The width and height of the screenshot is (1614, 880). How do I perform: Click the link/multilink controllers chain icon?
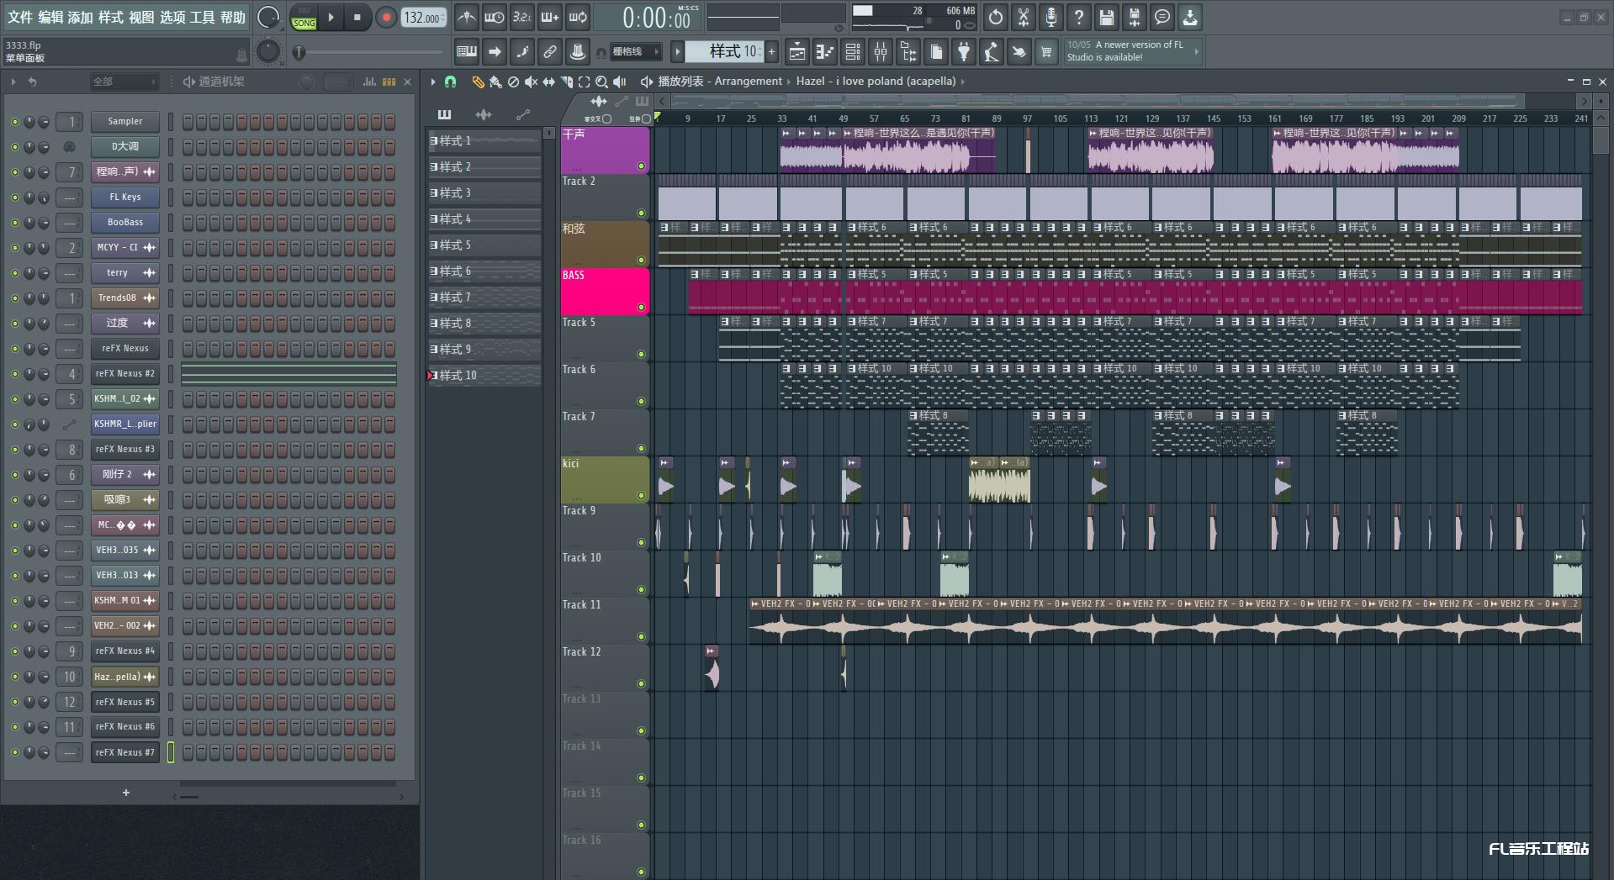coord(550,52)
